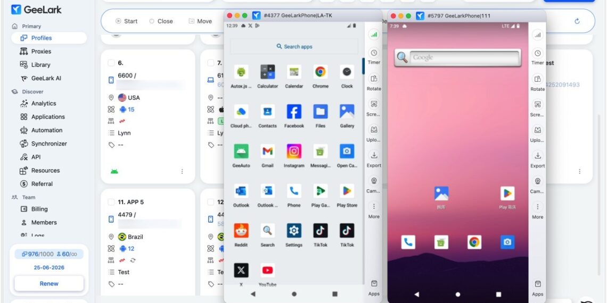Open Instagram in the app drawer
This screenshot has width=607, height=303.
(x=294, y=151)
